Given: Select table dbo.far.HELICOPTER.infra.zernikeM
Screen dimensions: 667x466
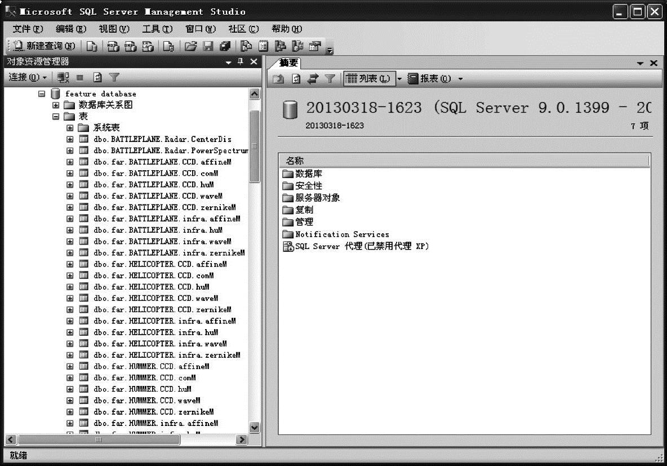Looking at the screenshot, I should click(167, 355).
